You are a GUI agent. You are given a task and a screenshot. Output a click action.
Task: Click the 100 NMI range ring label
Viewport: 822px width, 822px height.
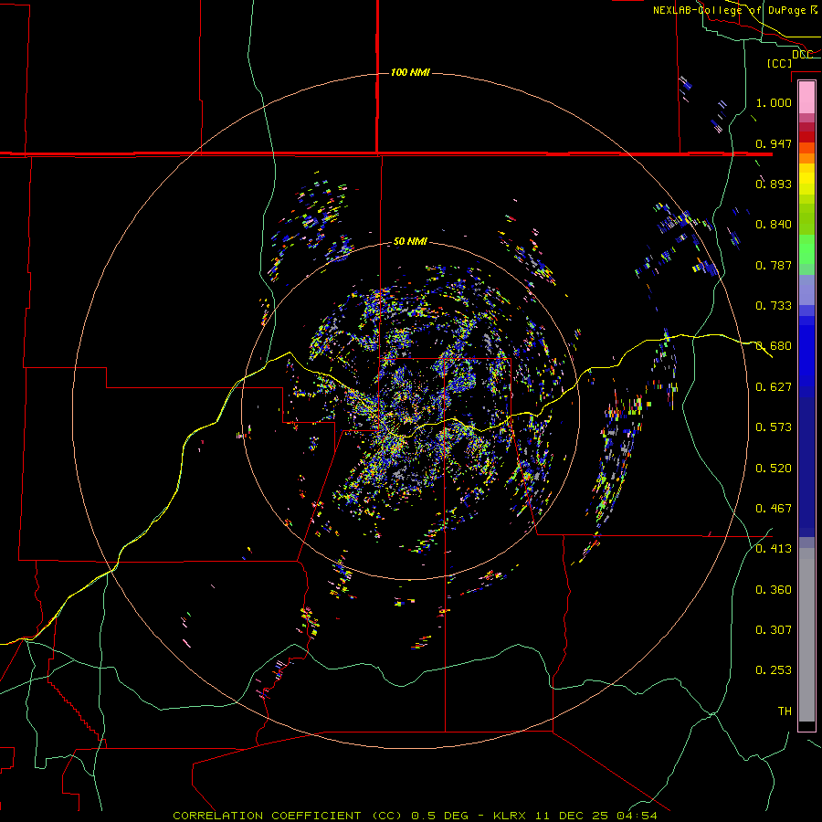point(410,72)
